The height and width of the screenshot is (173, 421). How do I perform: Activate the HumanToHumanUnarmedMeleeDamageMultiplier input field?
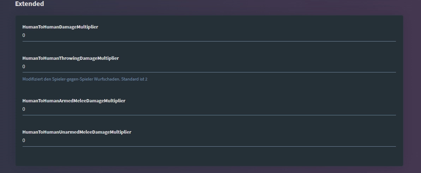(209, 141)
